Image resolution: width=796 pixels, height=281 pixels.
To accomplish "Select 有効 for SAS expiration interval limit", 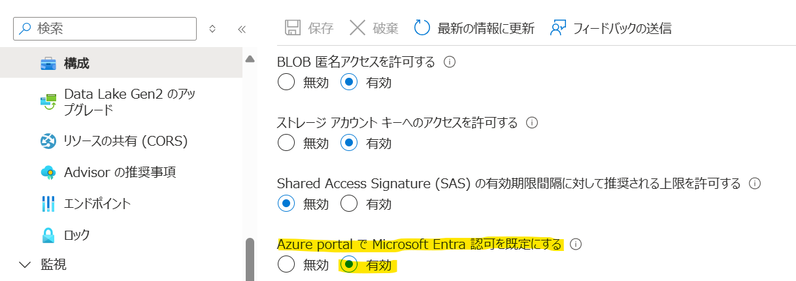I will pos(349,203).
